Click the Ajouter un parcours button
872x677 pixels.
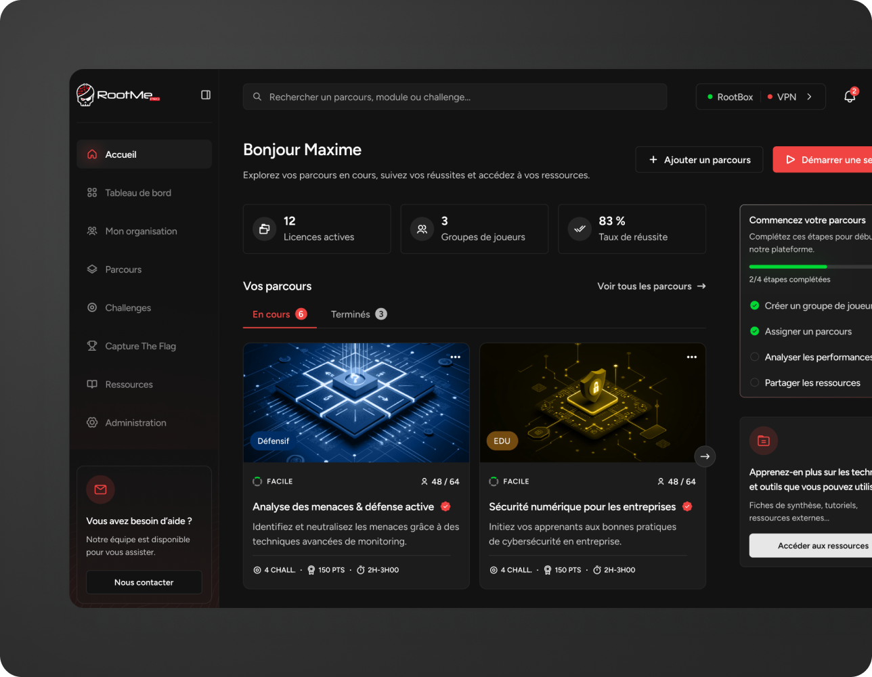[699, 159]
